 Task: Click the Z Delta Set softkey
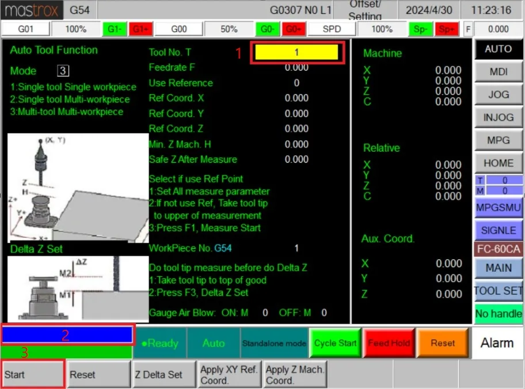coord(164,374)
